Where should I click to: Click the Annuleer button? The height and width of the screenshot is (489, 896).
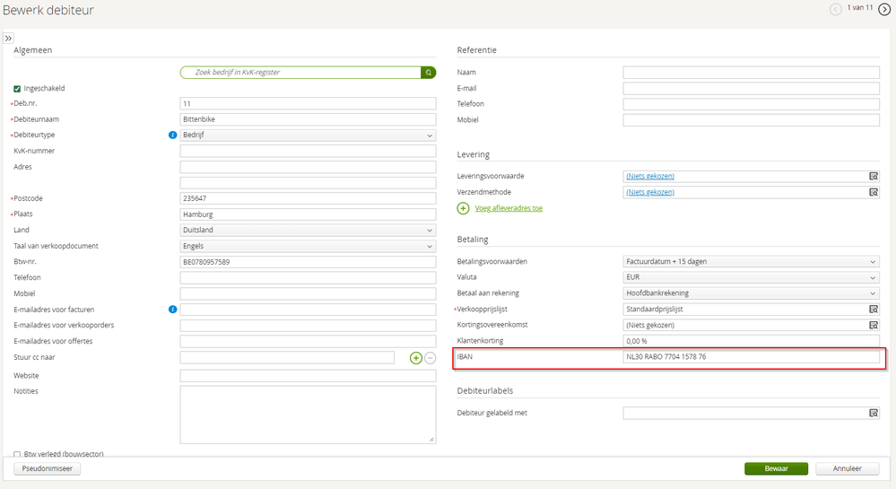tap(847, 468)
